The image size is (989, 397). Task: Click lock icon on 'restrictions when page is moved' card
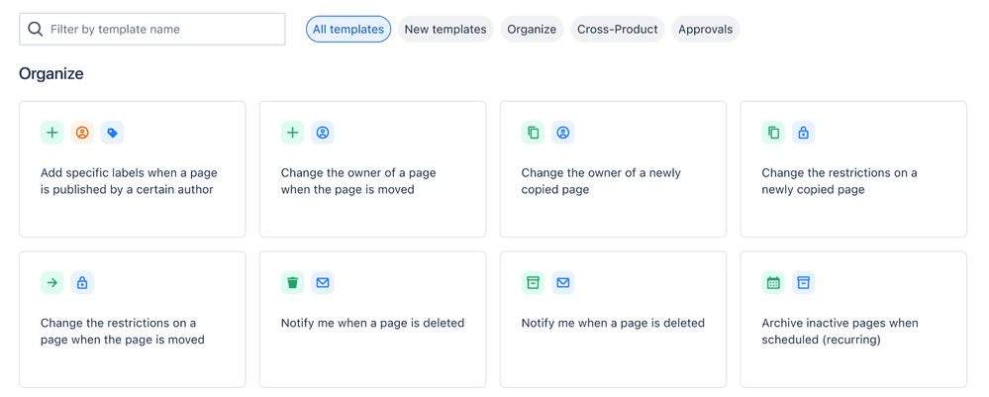coord(82,283)
